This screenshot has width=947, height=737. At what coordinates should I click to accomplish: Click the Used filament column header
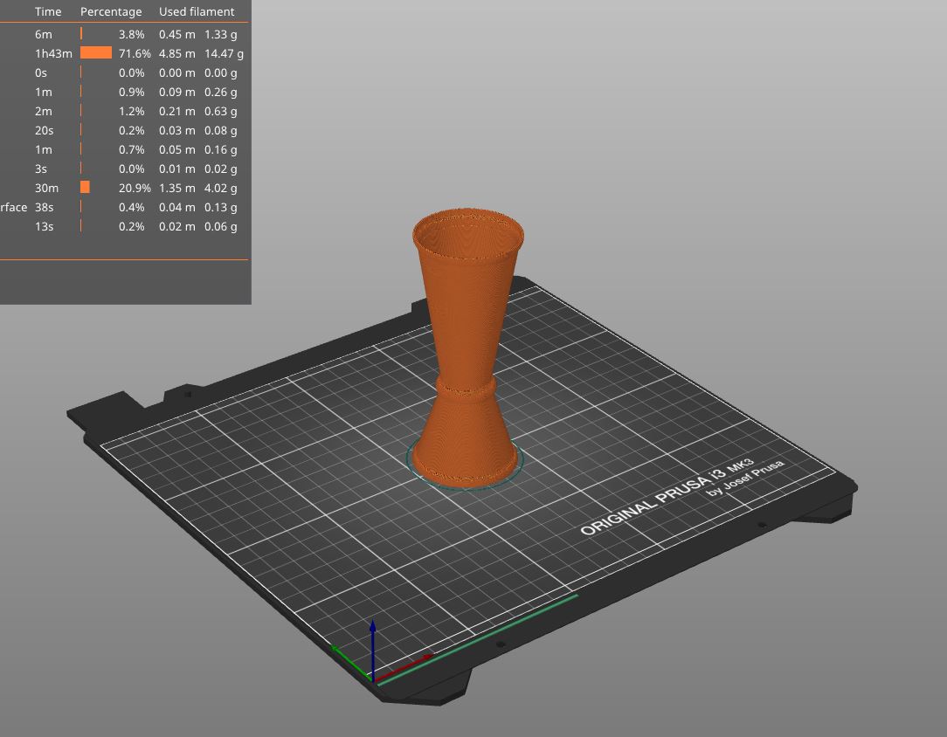pos(197,11)
